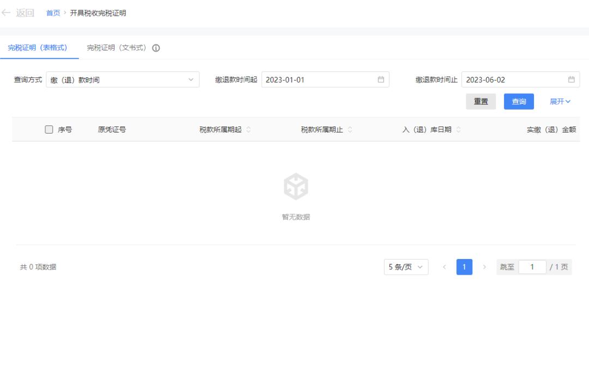Go to previous page arrow
The width and height of the screenshot is (589, 374).
point(444,267)
